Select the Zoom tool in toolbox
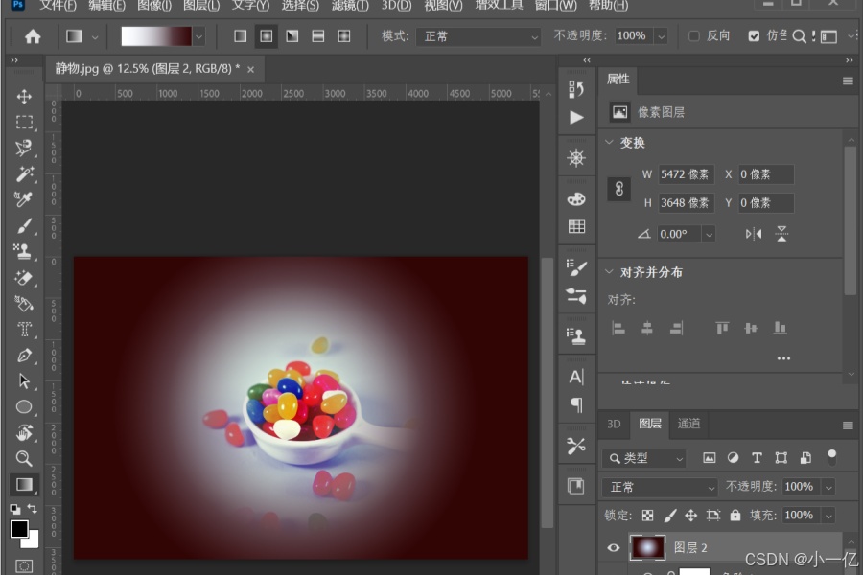 click(x=24, y=458)
